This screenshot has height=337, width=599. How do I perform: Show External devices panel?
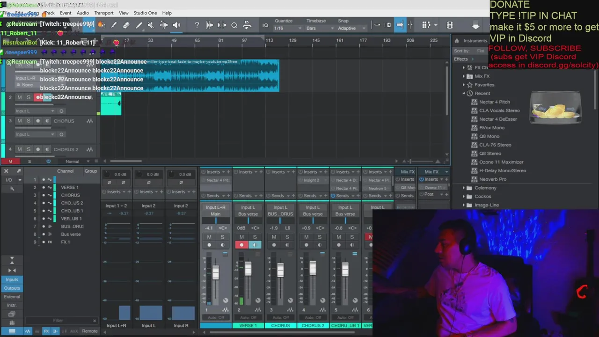(x=12, y=297)
